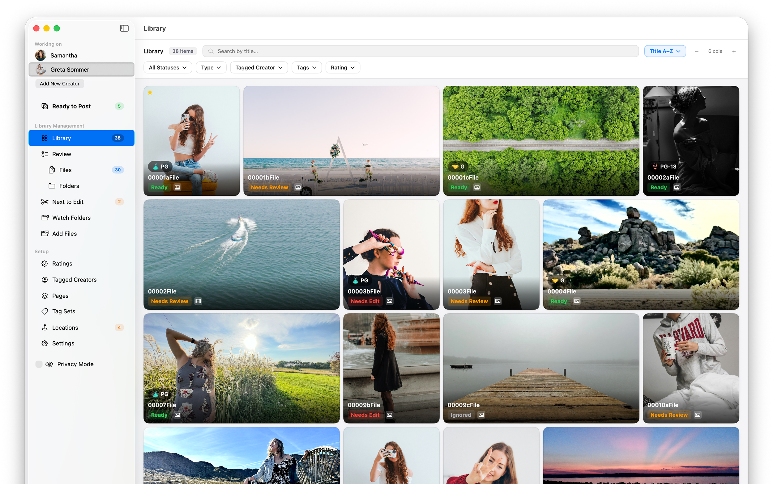The width and height of the screenshot is (773, 484).
Task: Click the Add Files icon
Action: pyautogui.click(x=45, y=234)
